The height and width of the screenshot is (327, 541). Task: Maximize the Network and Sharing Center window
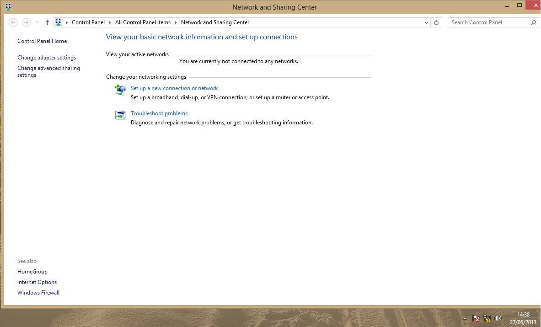coord(519,5)
